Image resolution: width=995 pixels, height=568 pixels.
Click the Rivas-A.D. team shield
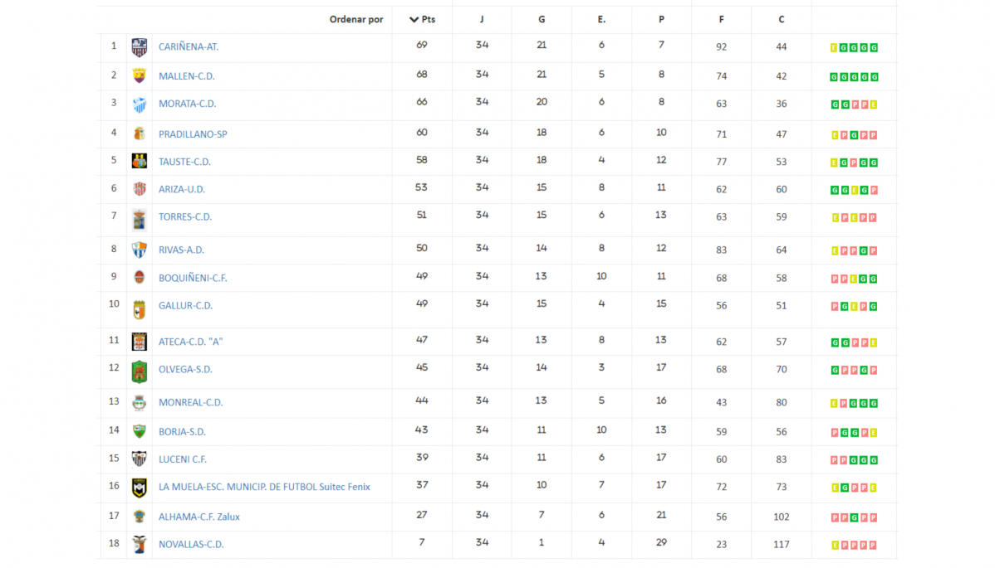(139, 250)
